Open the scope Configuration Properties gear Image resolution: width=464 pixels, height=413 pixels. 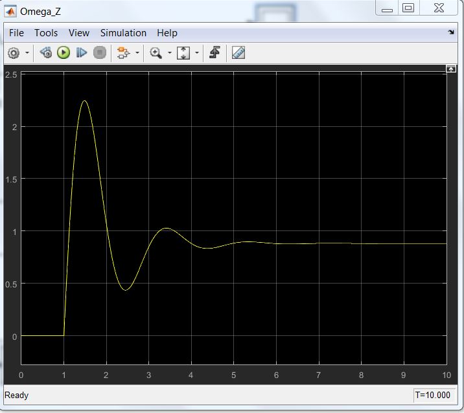14,53
